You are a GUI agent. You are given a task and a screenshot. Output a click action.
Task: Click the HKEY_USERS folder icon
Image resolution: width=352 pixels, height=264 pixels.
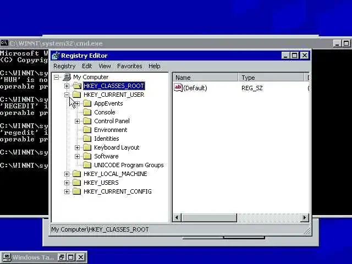click(77, 183)
